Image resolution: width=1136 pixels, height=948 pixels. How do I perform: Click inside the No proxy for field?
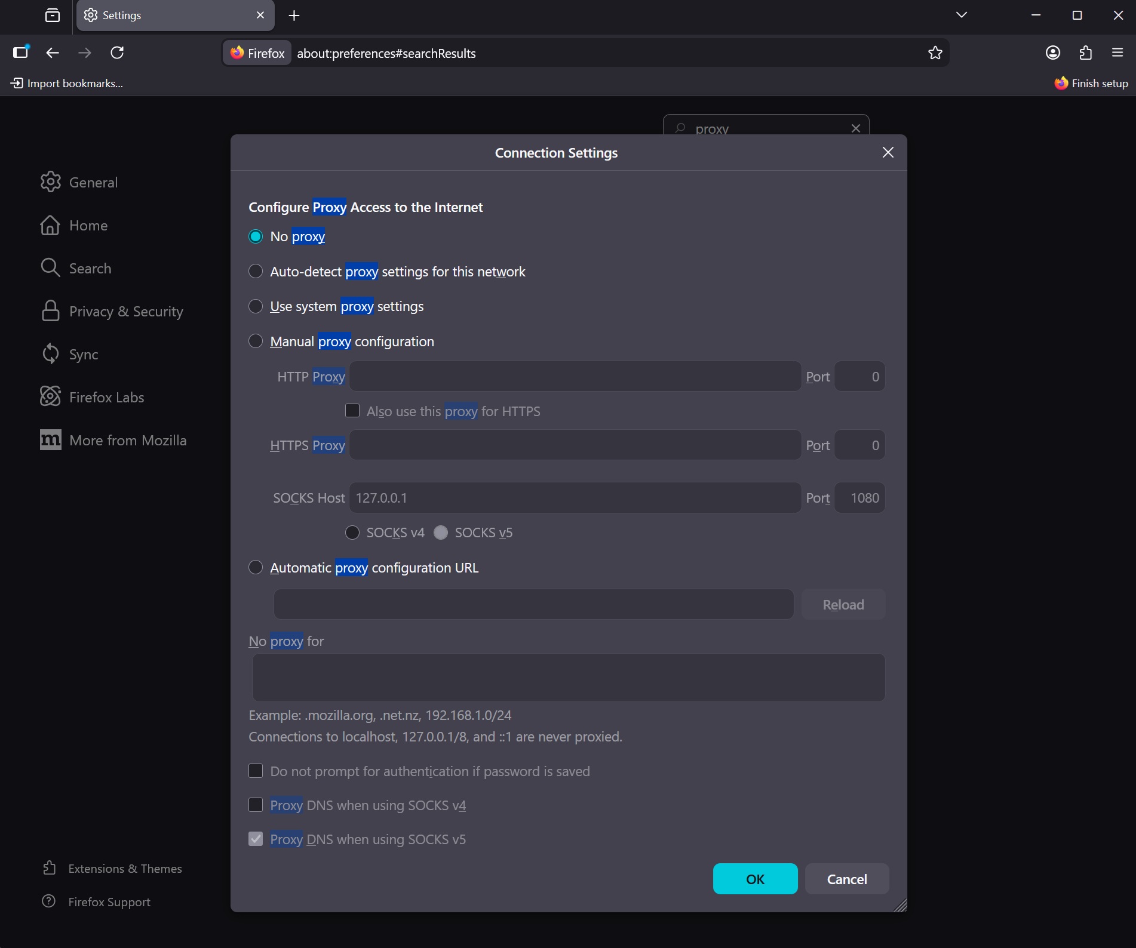pos(567,677)
